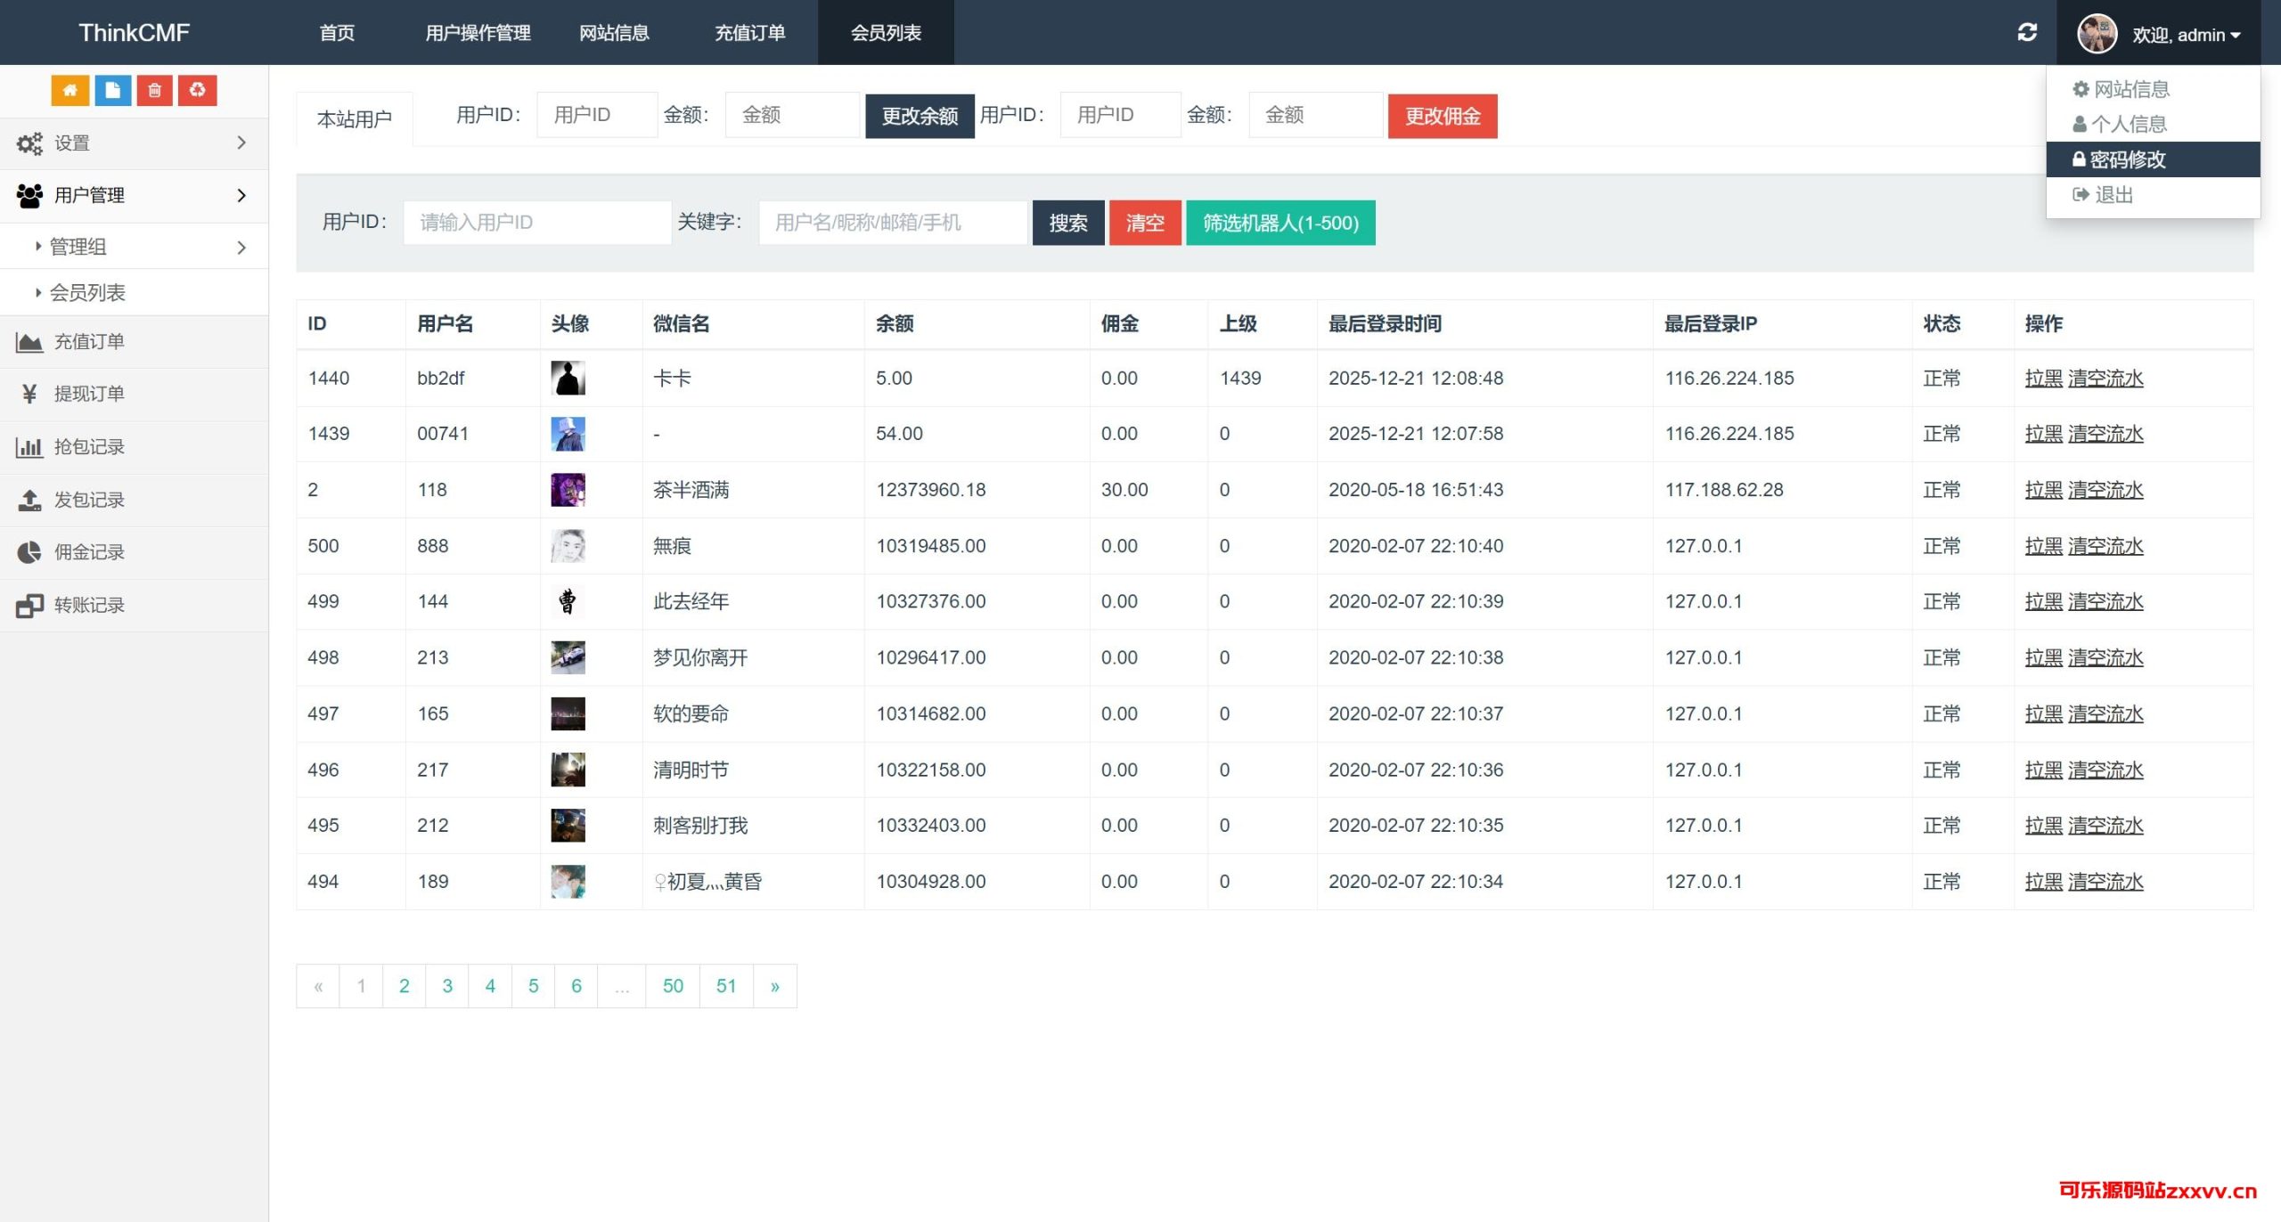Open 转账记录 from sidebar
2281x1222 pixels.
coord(89,605)
